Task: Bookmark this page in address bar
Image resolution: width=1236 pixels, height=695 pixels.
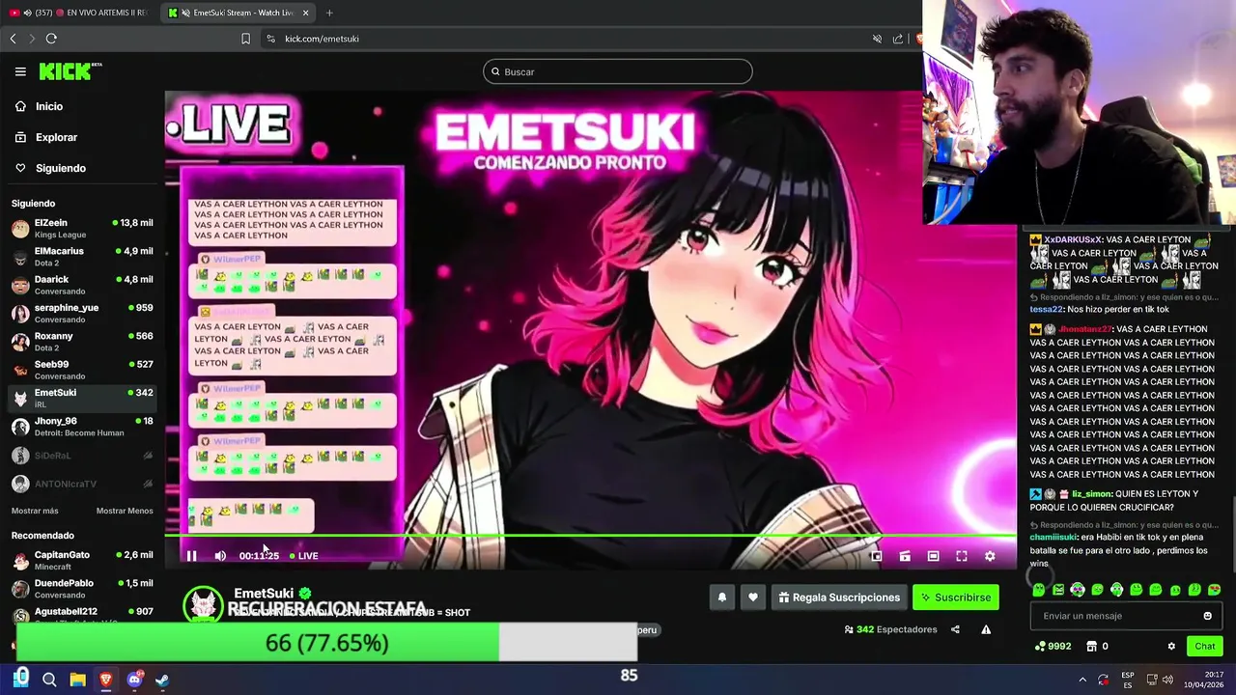Action: [245, 39]
